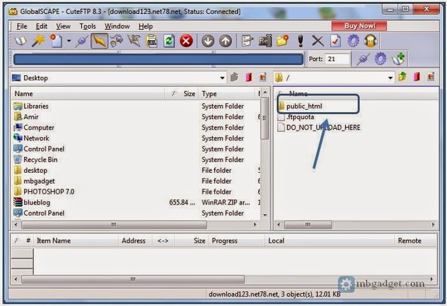The image size is (447, 306).
Task: Click the headphones mascot icon
Action: tap(370, 41)
